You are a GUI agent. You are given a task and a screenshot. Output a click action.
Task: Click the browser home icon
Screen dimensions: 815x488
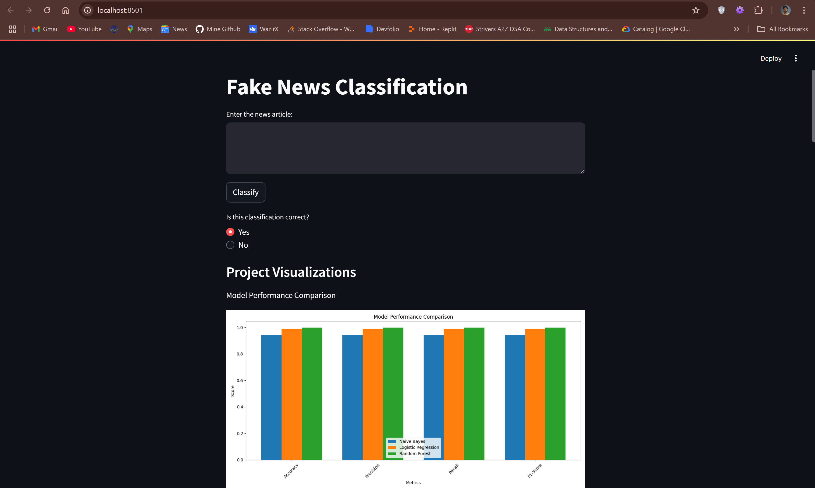click(x=65, y=10)
